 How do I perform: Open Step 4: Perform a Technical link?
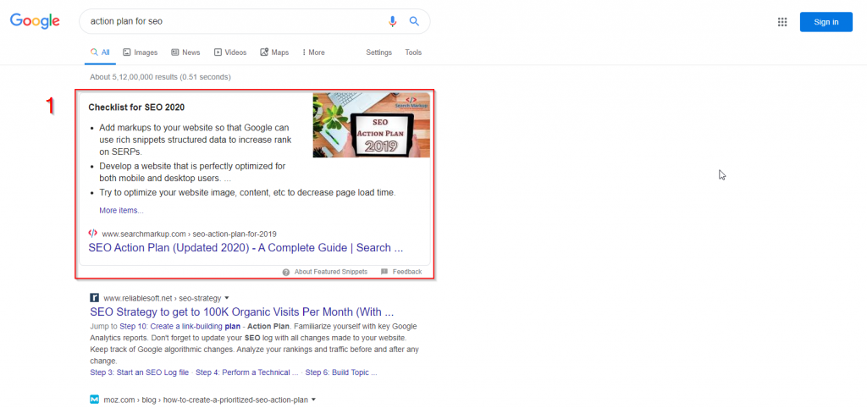[247, 372]
